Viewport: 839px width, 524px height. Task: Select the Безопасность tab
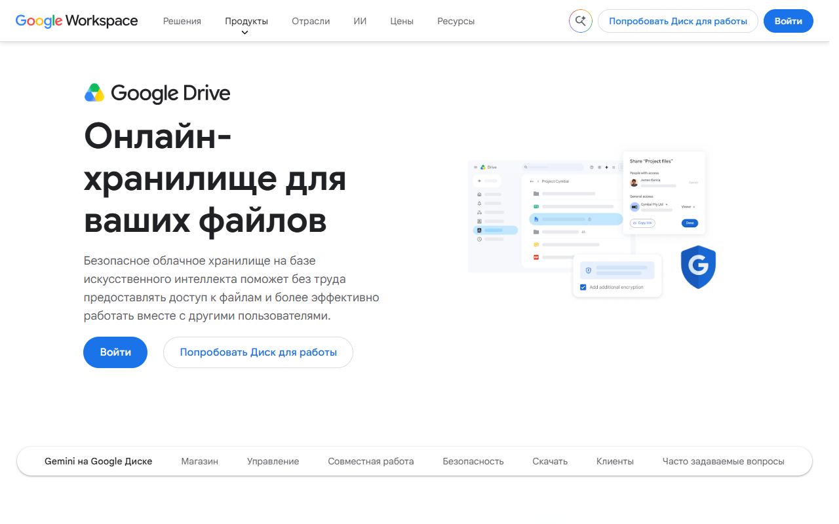473,461
